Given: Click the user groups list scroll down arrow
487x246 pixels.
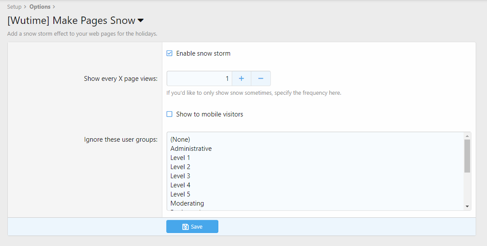Looking at the screenshot, I should 467,206.
